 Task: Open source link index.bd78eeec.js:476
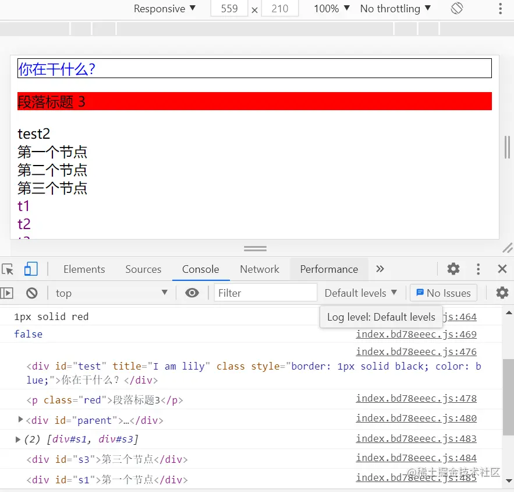[416, 352]
